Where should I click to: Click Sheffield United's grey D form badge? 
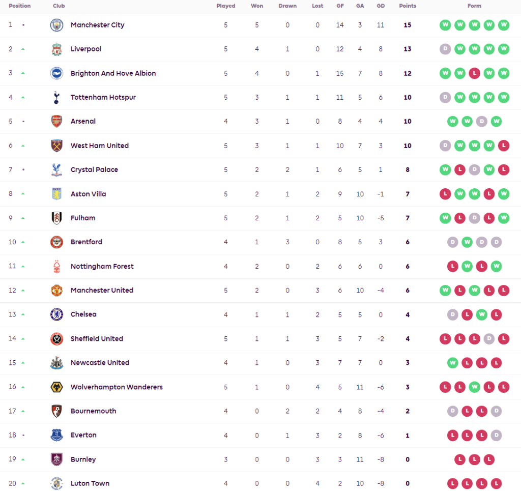click(x=489, y=339)
